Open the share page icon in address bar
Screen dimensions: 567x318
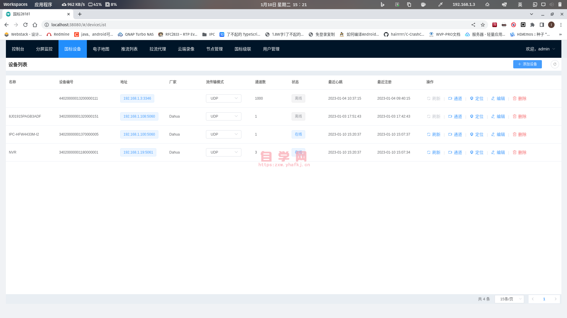pyautogui.click(x=473, y=25)
